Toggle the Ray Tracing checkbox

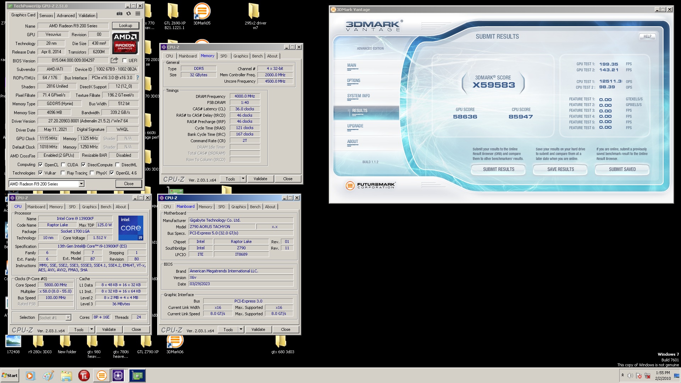[63, 173]
